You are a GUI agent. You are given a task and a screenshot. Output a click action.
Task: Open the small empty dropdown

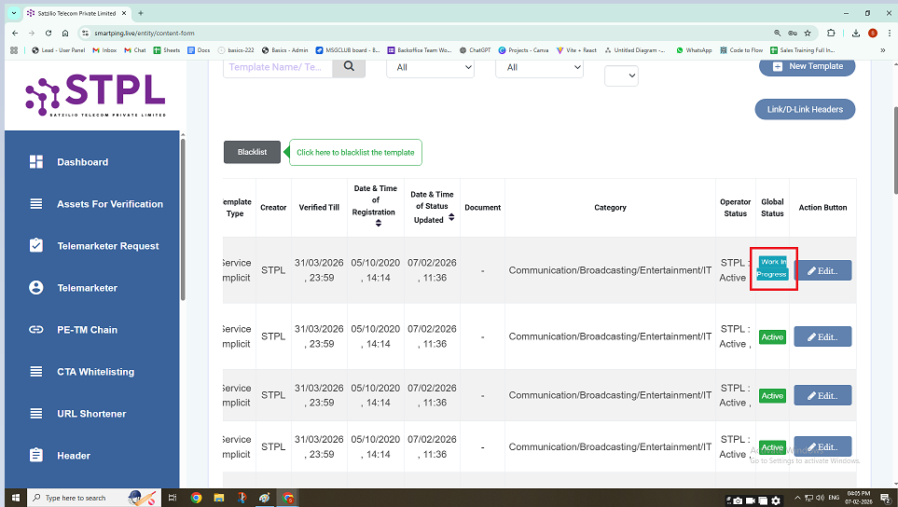pos(621,76)
